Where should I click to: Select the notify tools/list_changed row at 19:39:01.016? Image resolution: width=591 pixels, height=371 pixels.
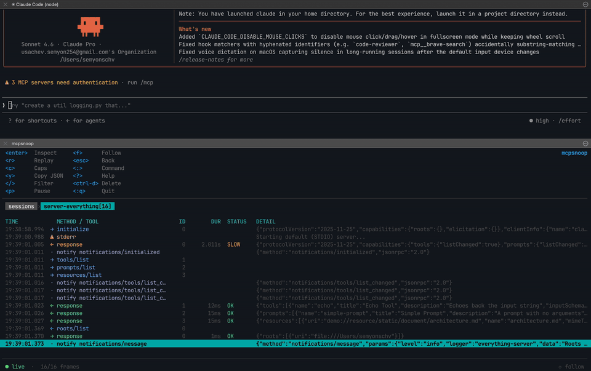click(x=295, y=283)
